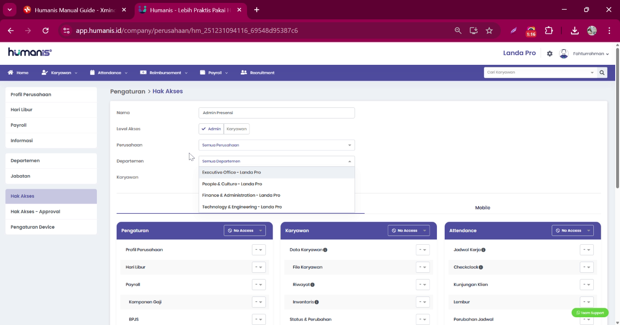The height and width of the screenshot is (325, 620).
Task: Click the info icon next to Inventaris
Action: (x=317, y=302)
